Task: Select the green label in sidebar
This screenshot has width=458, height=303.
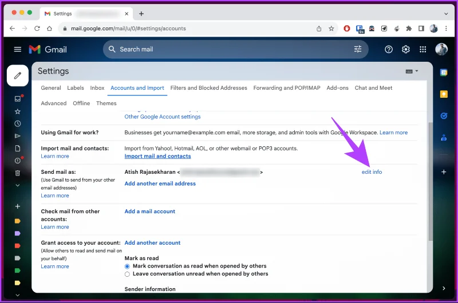Action: [x=18, y=270]
